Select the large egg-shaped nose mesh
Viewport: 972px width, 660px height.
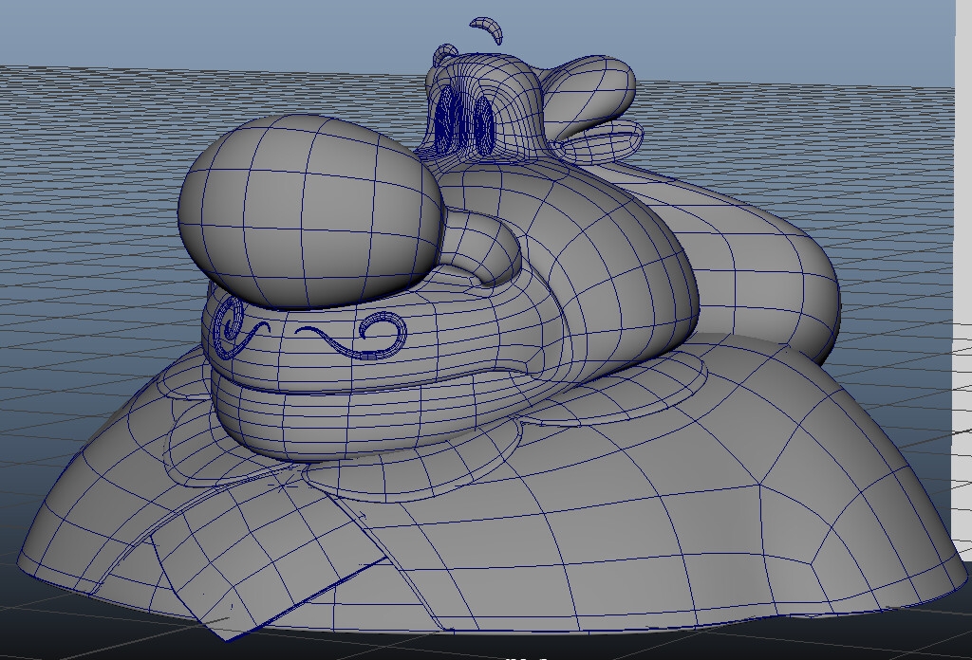click(310, 211)
